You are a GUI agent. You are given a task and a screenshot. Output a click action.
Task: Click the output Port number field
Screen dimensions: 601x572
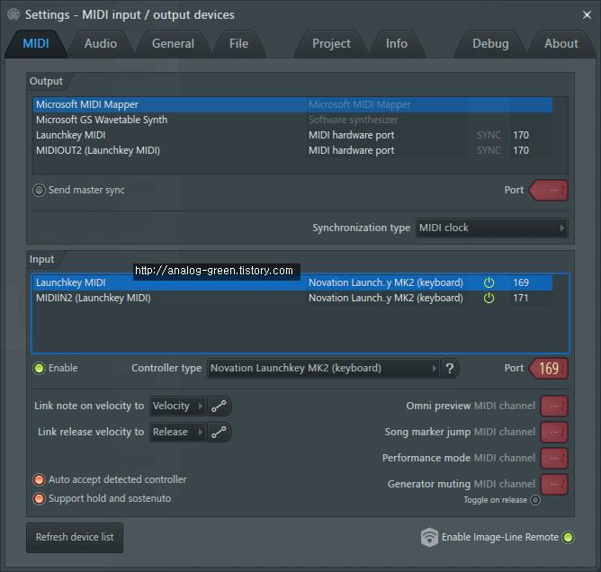click(549, 191)
